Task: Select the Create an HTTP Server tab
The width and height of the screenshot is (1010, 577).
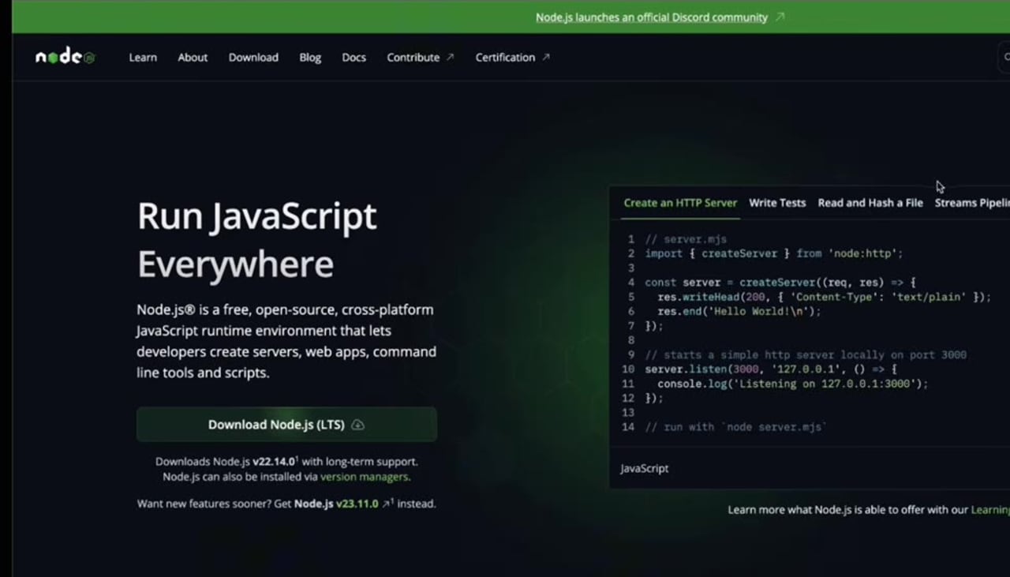Action: pyautogui.click(x=680, y=203)
